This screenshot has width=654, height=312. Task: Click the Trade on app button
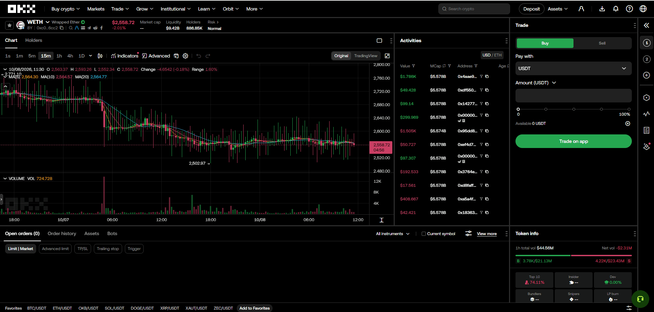click(x=573, y=141)
